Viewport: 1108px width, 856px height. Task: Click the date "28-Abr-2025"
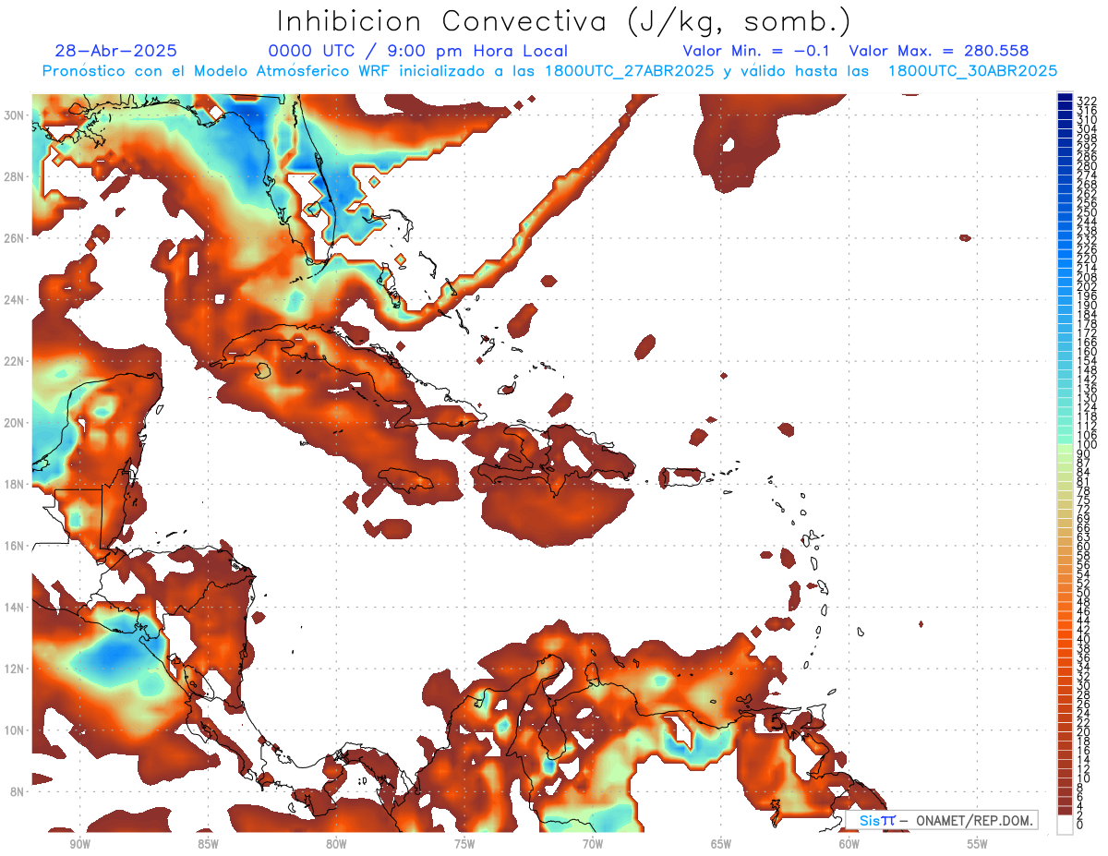(115, 51)
